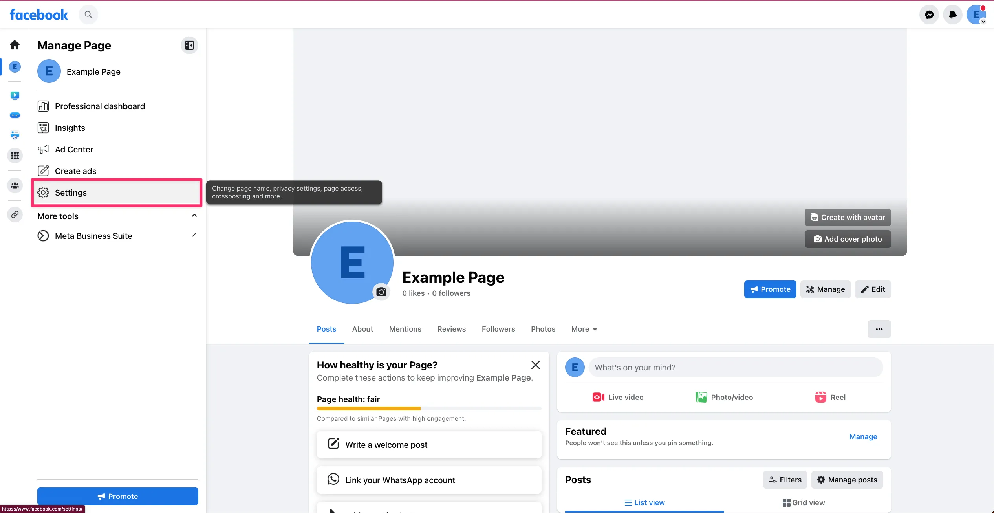Open Gaming controller icon in left rail
This screenshot has width=994, height=513.
tap(15, 115)
